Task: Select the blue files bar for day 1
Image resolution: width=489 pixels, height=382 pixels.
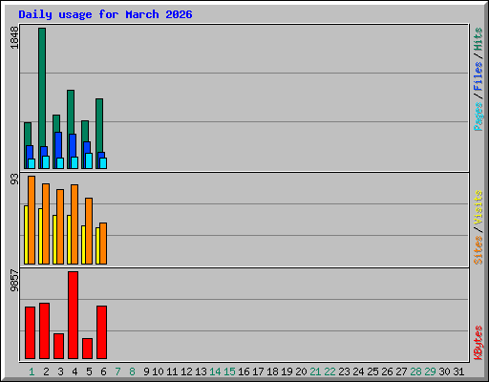Action: click(x=30, y=152)
